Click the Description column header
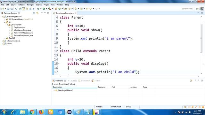The width and height of the screenshot is (205, 115). [75, 87]
